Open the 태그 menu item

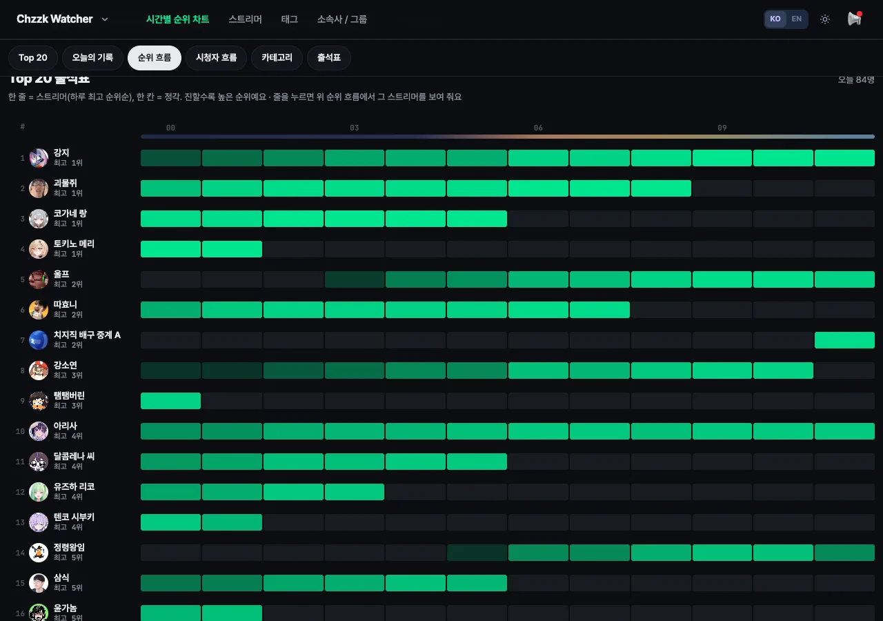point(290,19)
